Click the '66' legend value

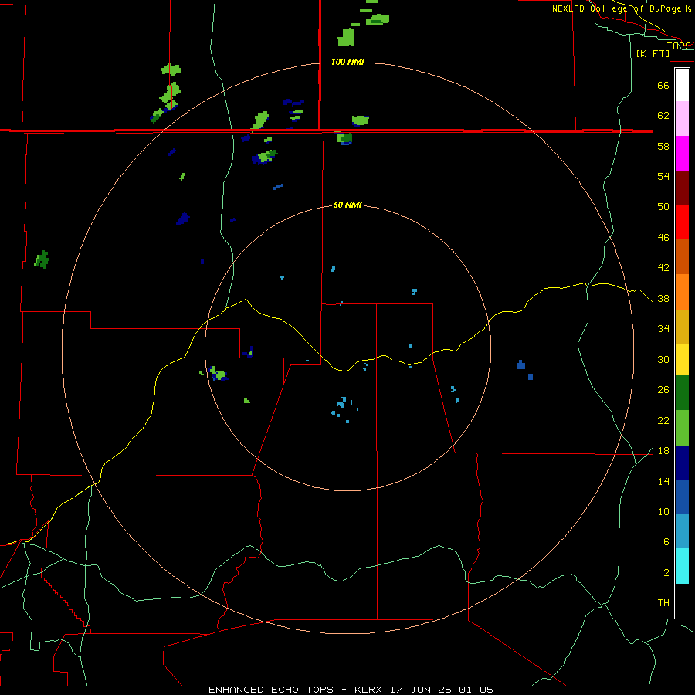pos(663,86)
